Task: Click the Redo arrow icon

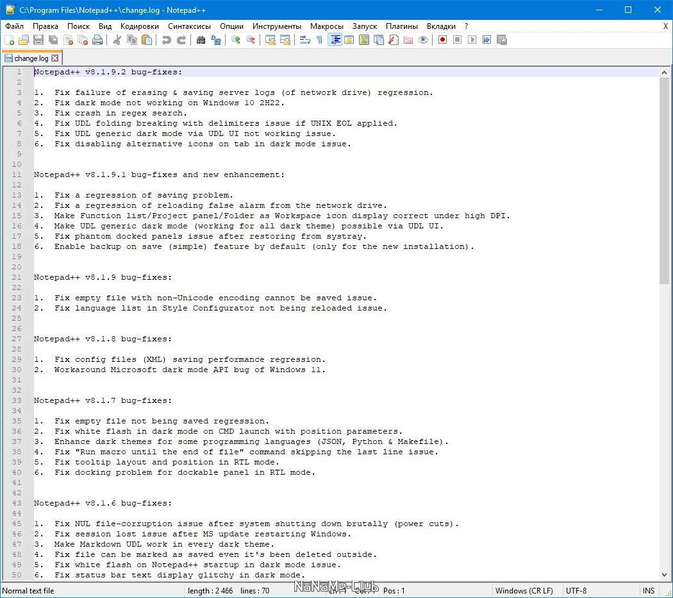Action: (181, 40)
